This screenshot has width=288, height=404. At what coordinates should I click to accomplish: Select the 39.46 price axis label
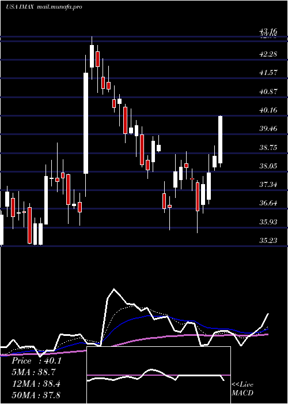click(x=268, y=128)
